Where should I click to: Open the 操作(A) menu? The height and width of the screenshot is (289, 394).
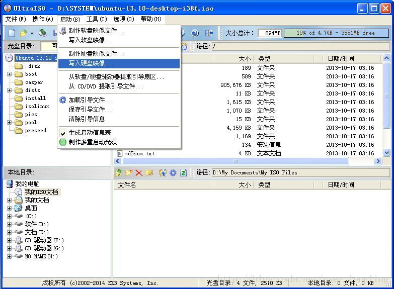pos(43,19)
